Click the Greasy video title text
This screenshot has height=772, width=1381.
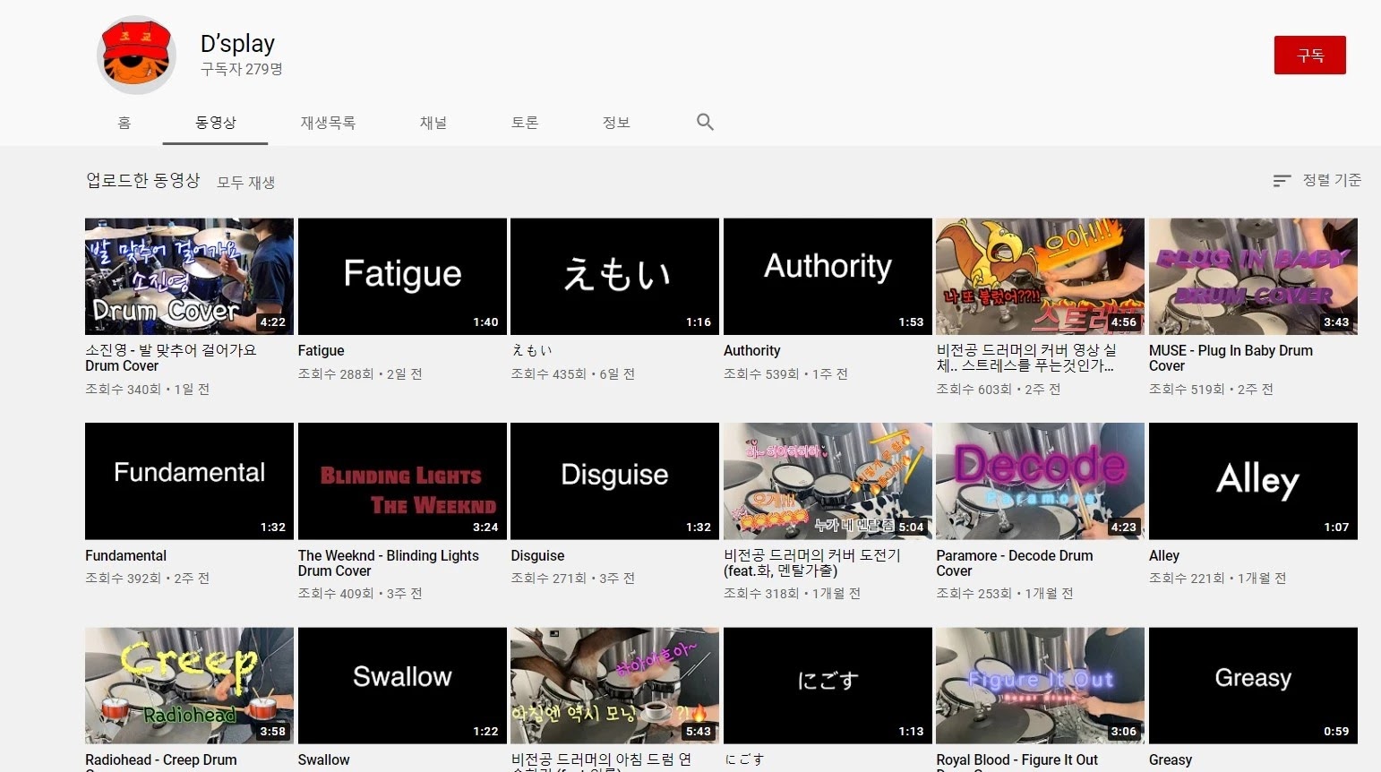coord(1171,760)
